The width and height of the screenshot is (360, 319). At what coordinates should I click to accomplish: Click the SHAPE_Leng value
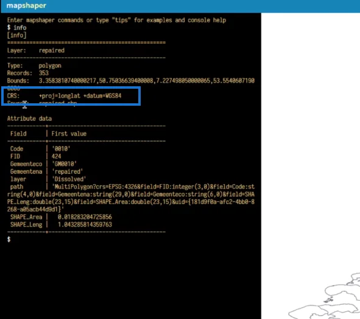pyautogui.click(x=85, y=224)
